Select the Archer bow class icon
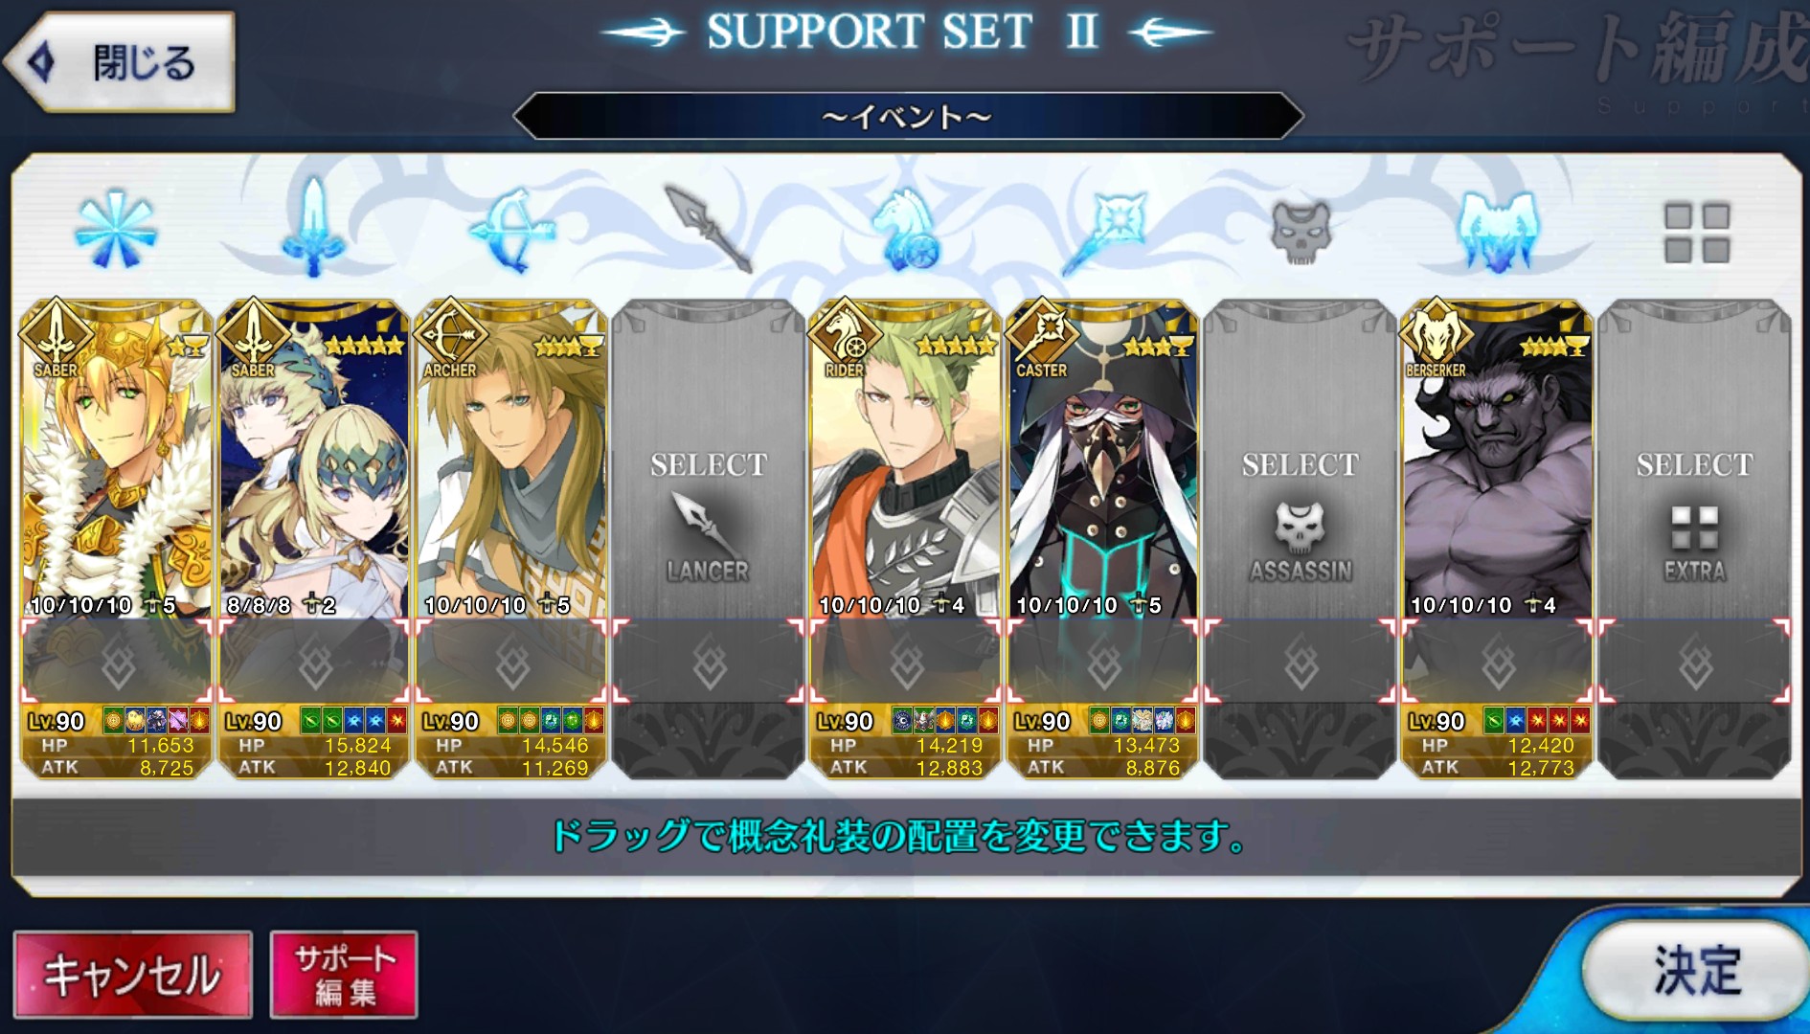This screenshot has width=1810, height=1034. [x=512, y=230]
